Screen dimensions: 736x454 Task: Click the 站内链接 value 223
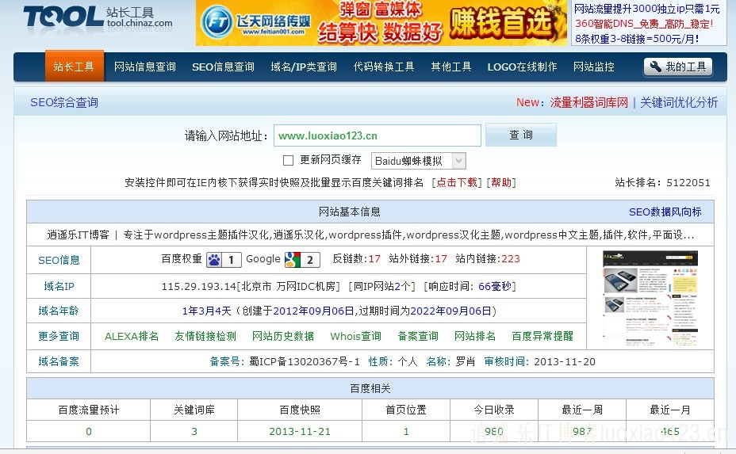511,259
